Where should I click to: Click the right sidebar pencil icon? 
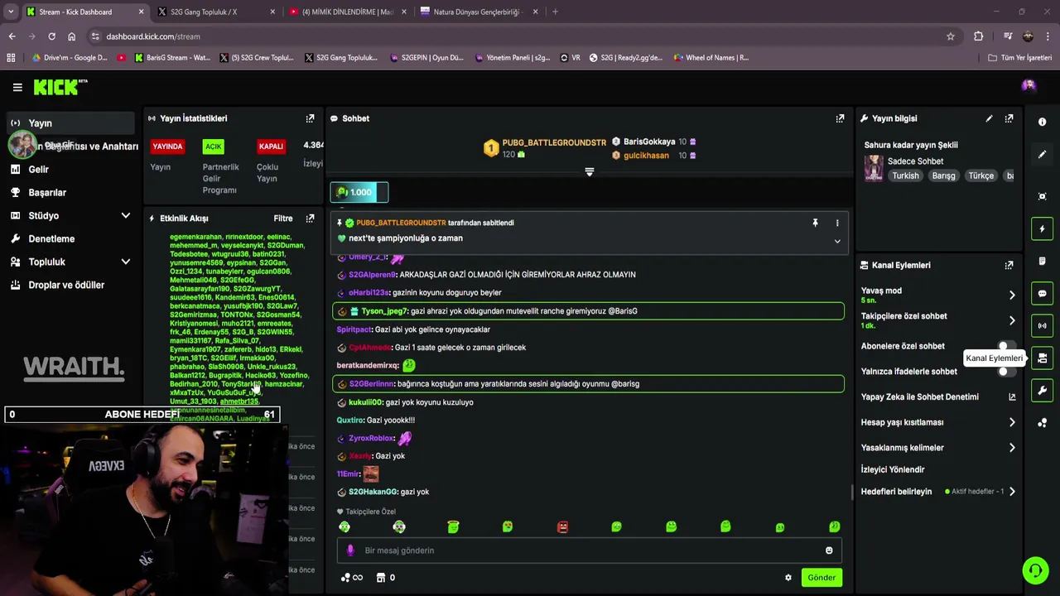pos(1043,155)
